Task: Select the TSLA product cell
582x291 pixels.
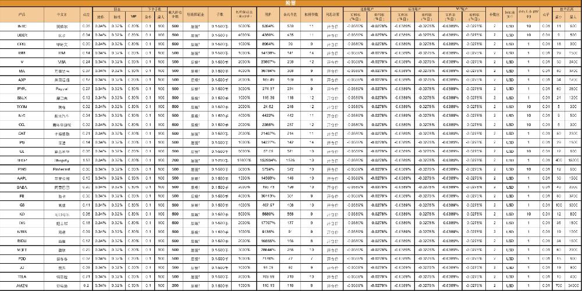Action: (x=22, y=277)
